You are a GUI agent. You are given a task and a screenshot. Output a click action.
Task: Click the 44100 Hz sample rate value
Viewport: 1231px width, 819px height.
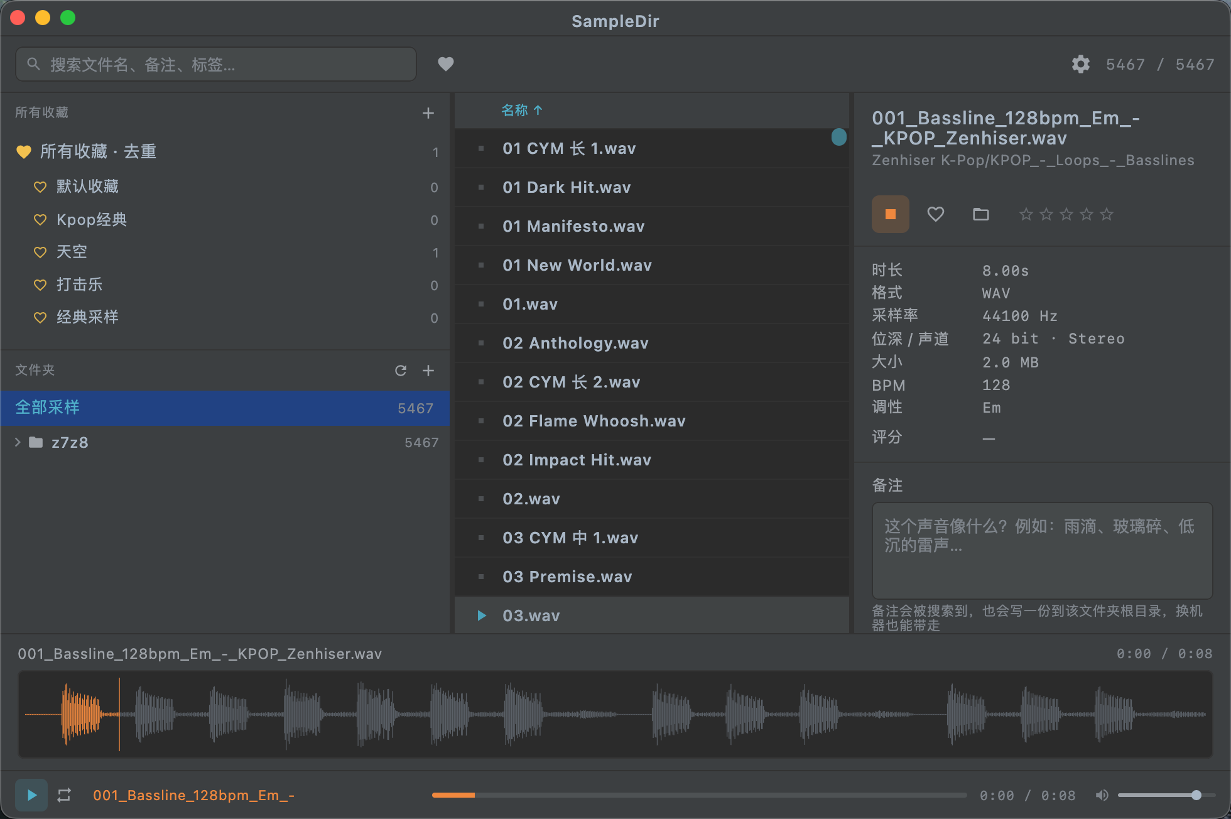point(1019,316)
